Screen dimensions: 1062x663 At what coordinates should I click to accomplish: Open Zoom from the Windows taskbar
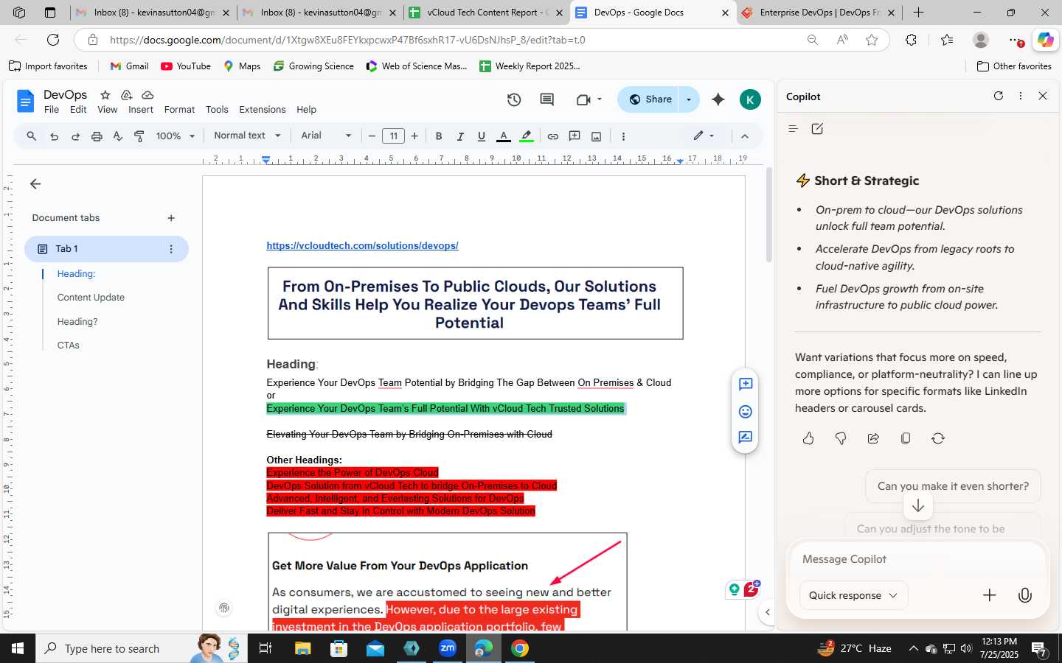pyautogui.click(x=448, y=648)
